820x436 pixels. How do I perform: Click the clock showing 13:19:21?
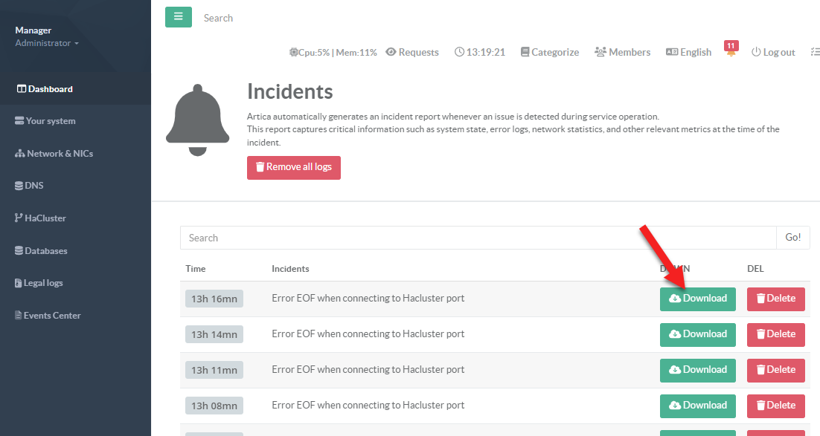pos(480,53)
